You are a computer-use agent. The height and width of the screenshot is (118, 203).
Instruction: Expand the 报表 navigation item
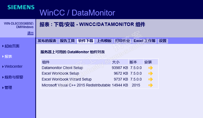coord(8,56)
